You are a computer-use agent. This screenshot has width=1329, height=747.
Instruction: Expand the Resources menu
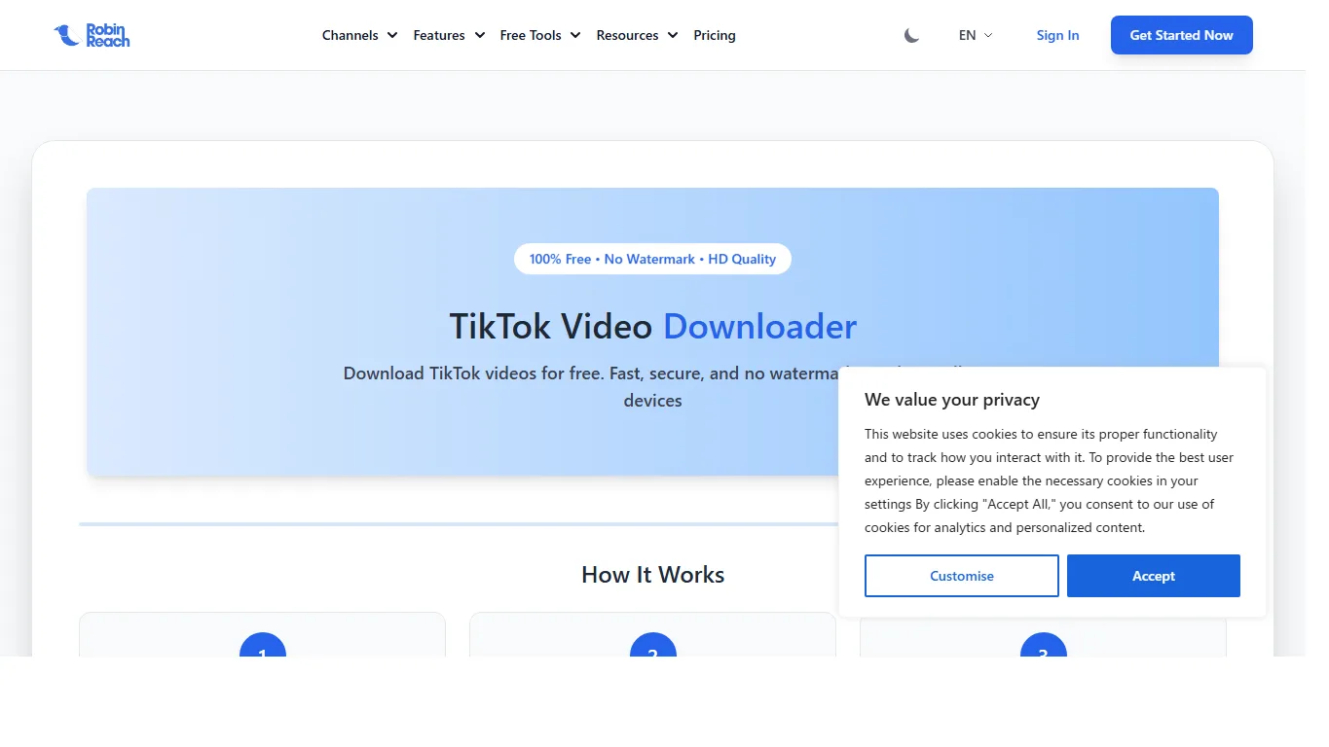(637, 35)
